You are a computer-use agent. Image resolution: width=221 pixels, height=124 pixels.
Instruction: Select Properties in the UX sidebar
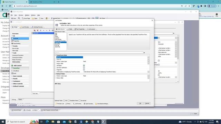15,41
